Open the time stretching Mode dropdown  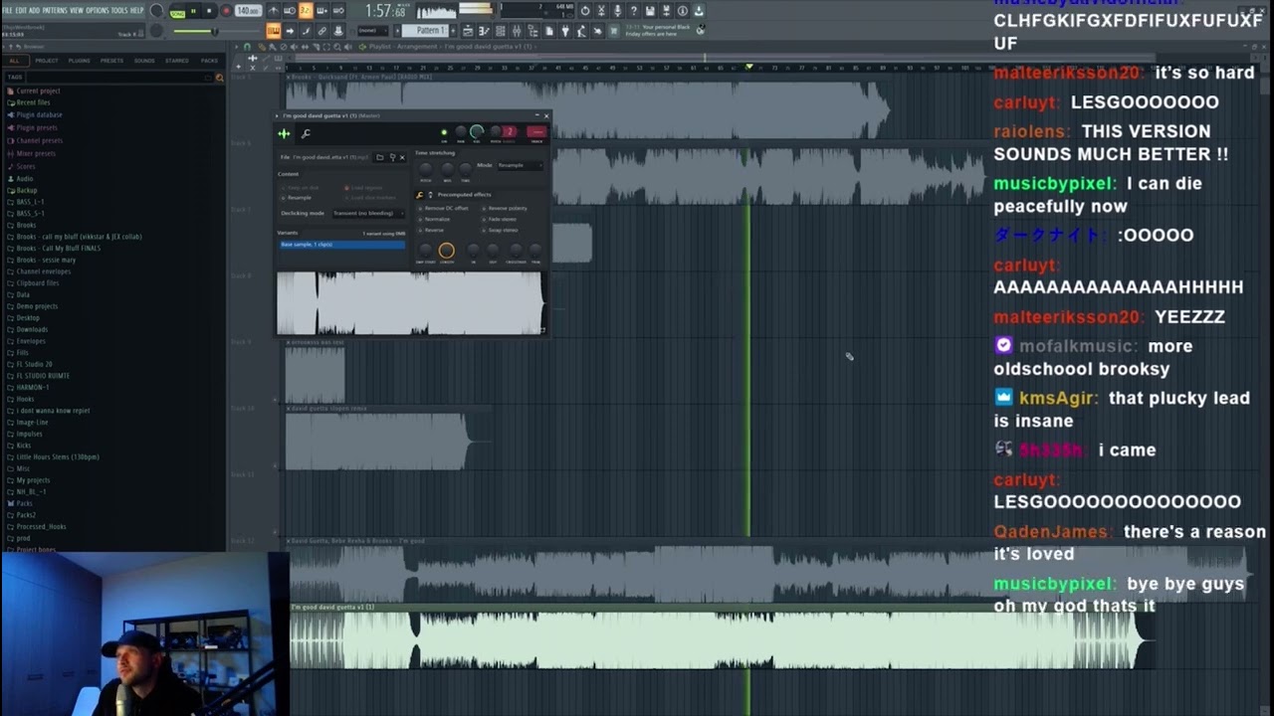(521, 165)
